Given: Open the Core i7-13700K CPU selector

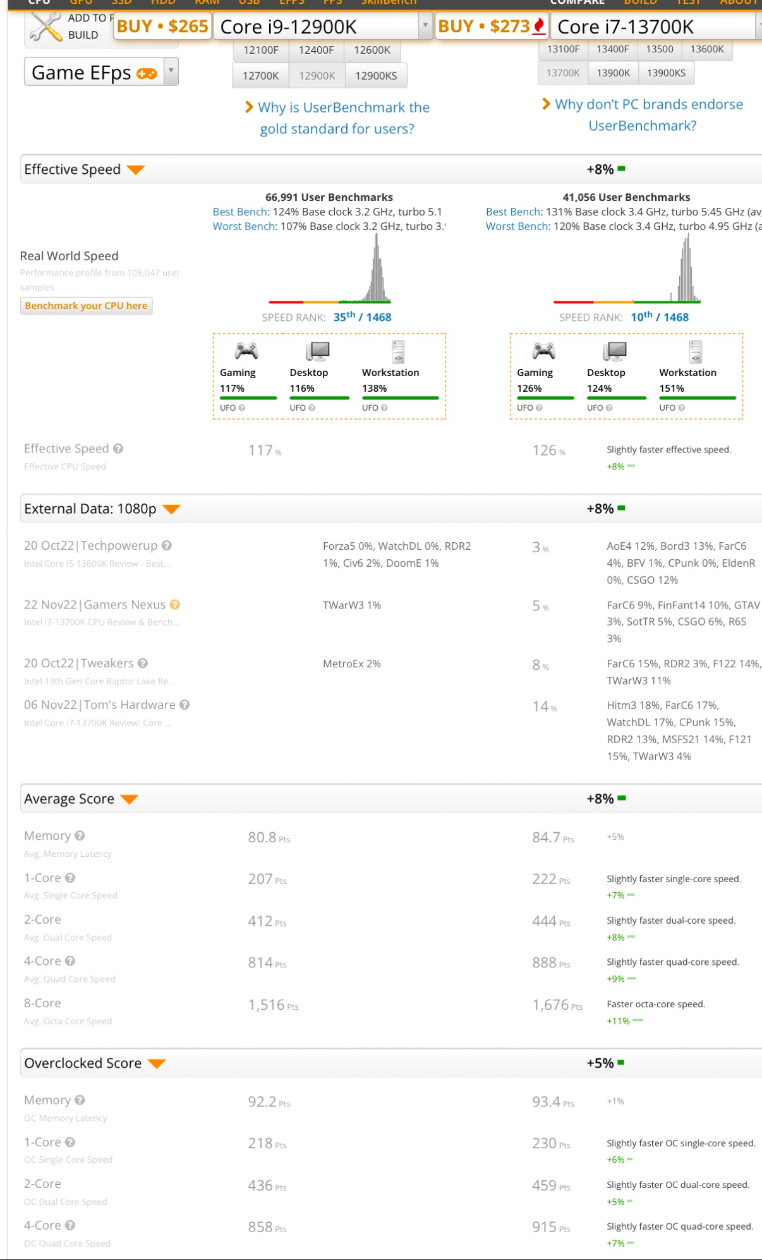Looking at the screenshot, I should (x=656, y=27).
